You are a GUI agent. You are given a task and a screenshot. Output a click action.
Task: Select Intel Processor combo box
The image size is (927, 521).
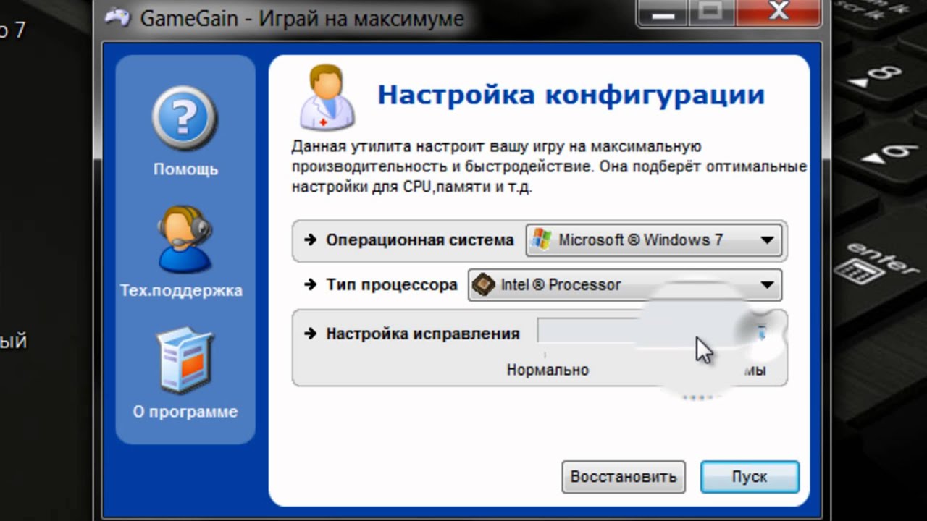point(625,285)
